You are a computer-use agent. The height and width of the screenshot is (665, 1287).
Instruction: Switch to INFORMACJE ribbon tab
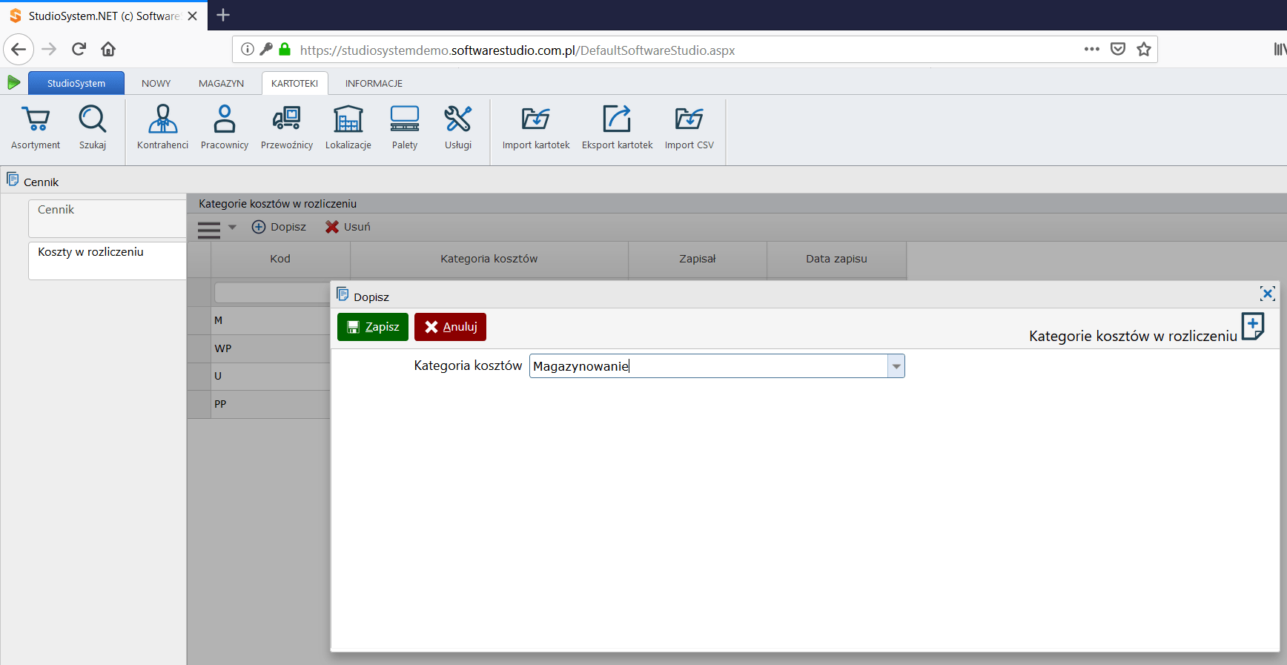pos(374,83)
